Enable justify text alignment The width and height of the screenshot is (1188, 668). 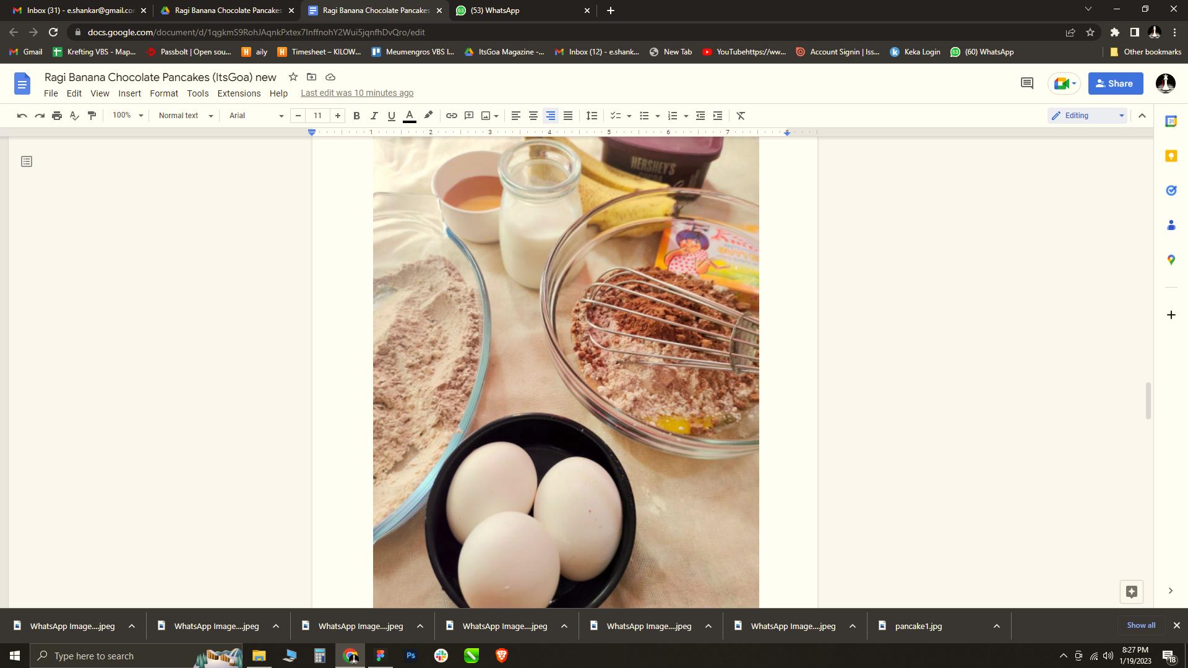point(568,116)
